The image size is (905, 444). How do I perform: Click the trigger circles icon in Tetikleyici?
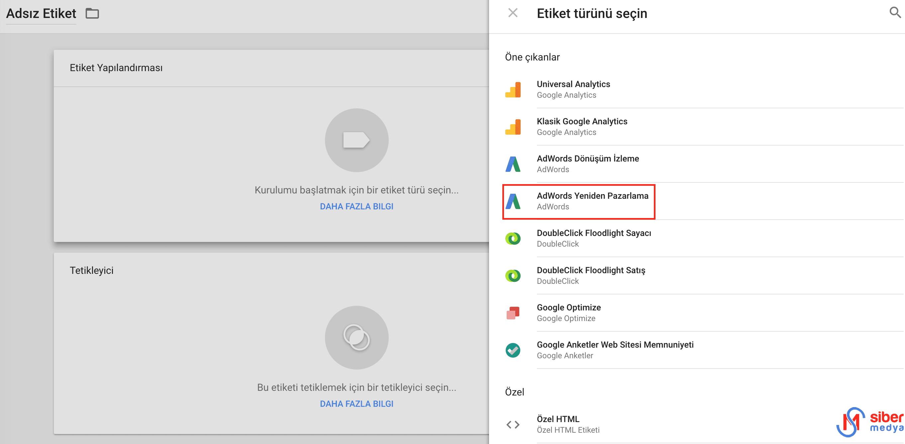click(356, 337)
